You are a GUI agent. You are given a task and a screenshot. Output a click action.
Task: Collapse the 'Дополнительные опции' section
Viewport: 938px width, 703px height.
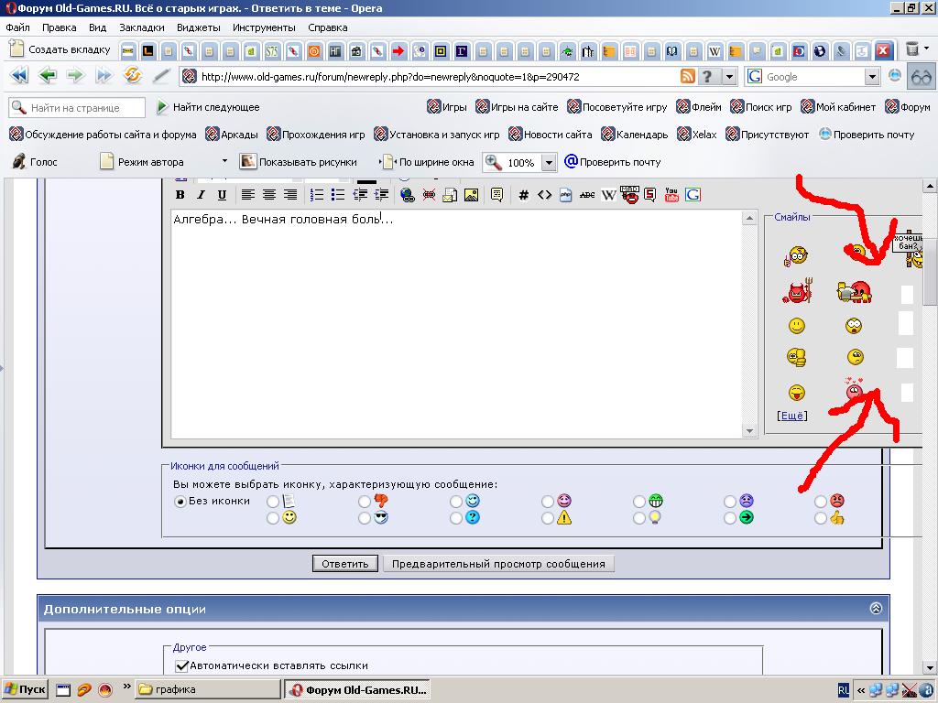click(x=876, y=609)
